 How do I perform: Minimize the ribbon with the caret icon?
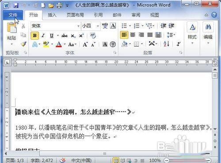(x=206, y=15)
